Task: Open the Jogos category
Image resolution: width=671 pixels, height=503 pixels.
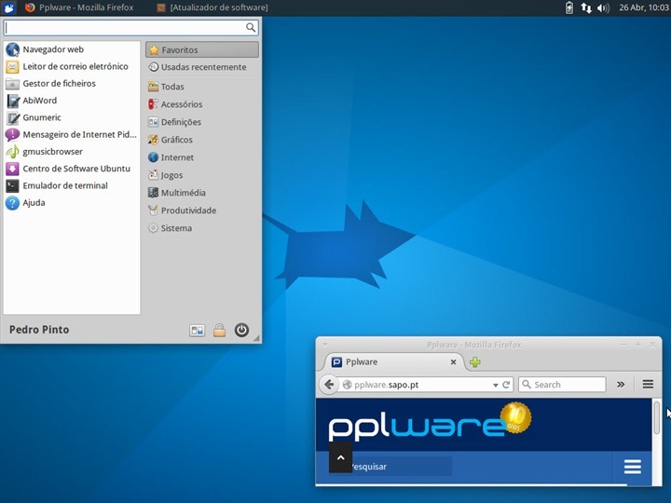Action: click(x=202, y=175)
